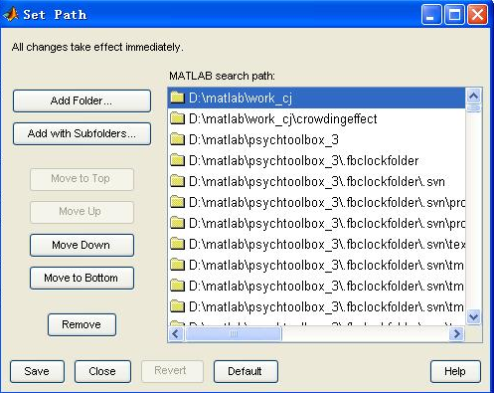Remove the selected path entry

(x=82, y=324)
